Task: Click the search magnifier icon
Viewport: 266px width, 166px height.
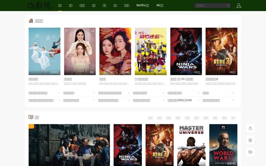Action: (228, 6)
